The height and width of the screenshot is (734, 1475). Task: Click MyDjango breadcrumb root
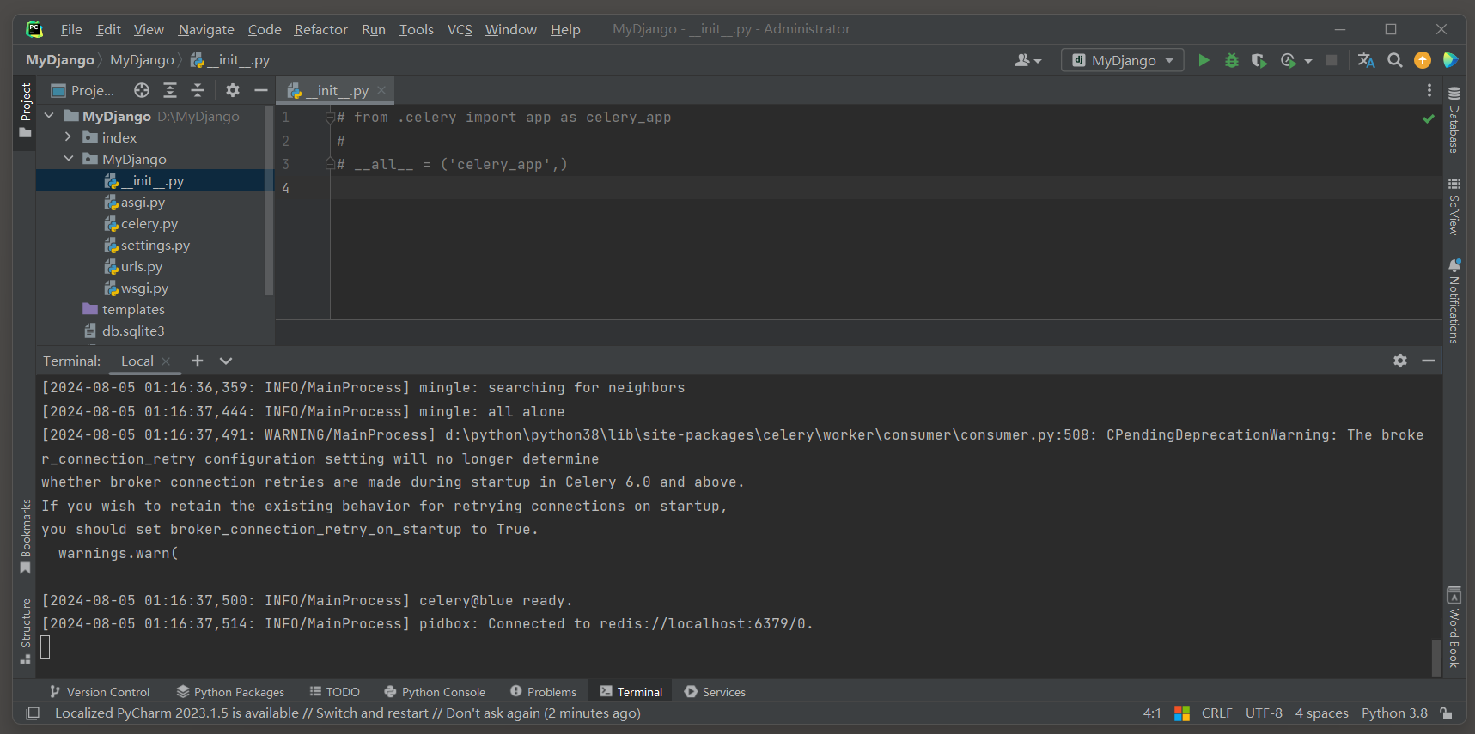tap(59, 60)
